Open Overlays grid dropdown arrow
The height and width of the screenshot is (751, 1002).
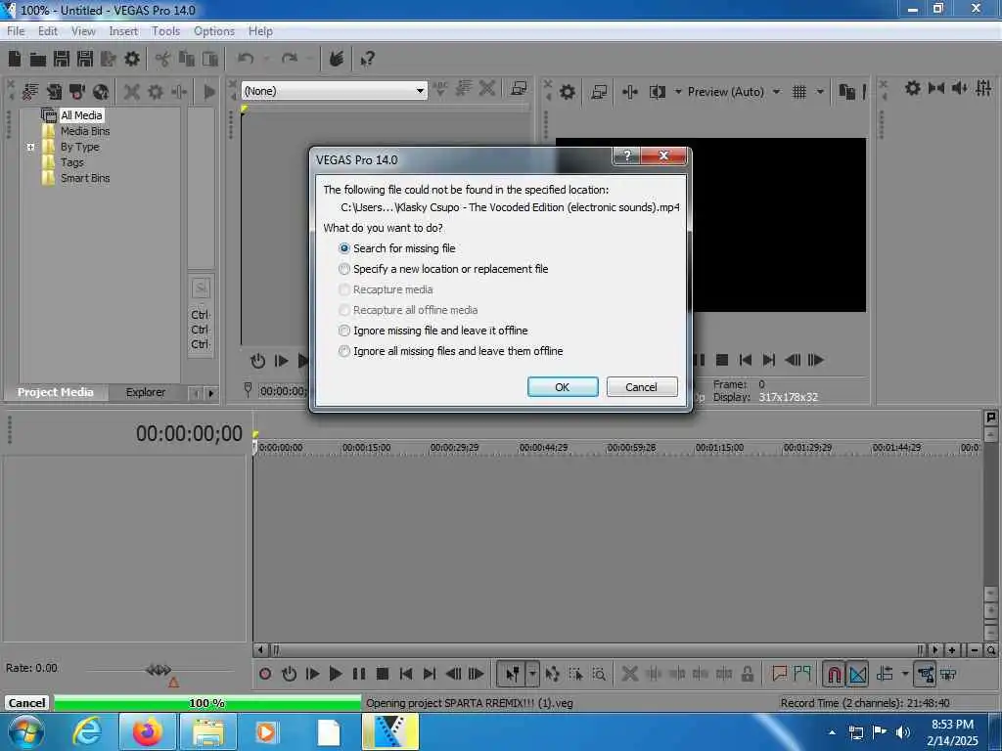(x=820, y=92)
